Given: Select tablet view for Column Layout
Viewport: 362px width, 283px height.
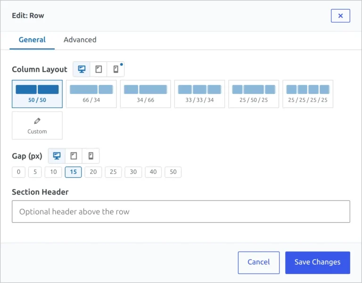Looking at the screenshot, I should point(99,69).
